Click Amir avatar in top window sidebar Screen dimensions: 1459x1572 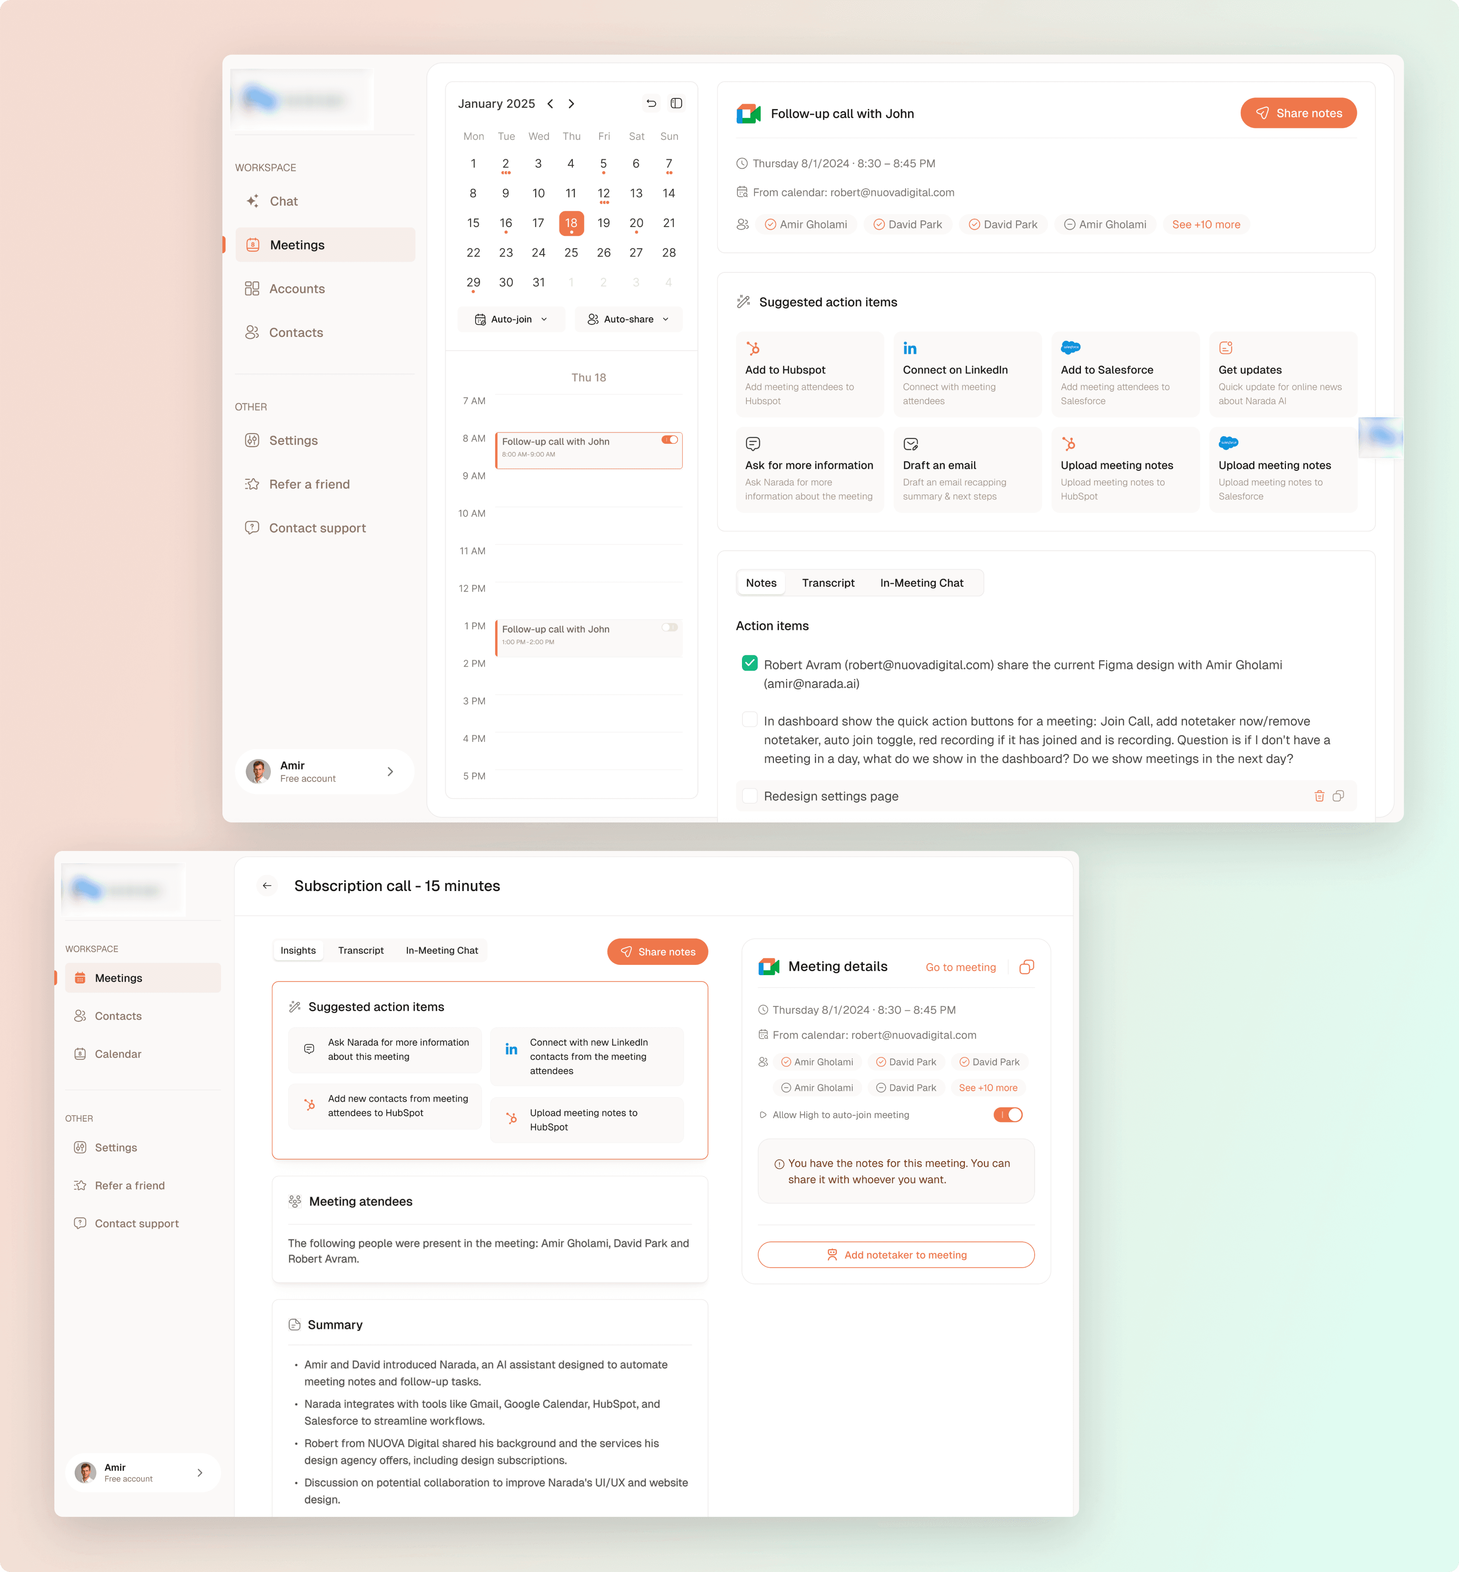(258, 772)
